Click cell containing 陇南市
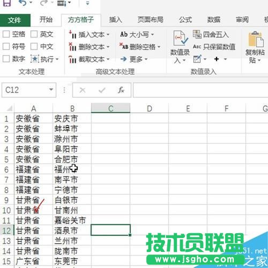The height and width of the screenshot is (268, 268). pyautogui.click(x=72, y=251)
